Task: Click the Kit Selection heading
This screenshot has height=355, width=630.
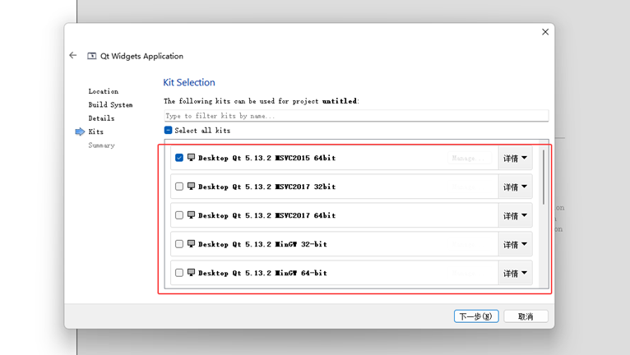Action: pyautogui.click(x=189, y=82)
